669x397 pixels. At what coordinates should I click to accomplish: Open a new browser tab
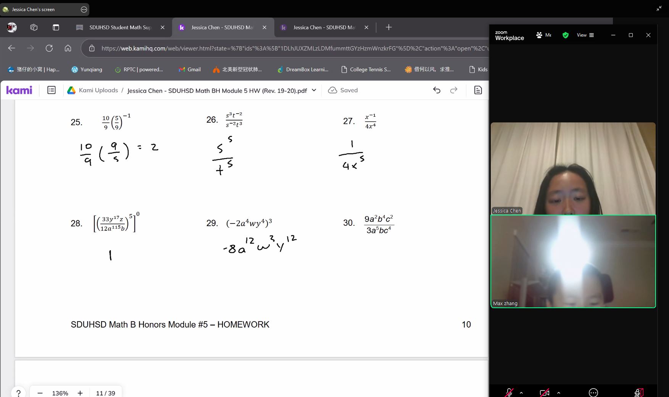click(x=389, y=27)
